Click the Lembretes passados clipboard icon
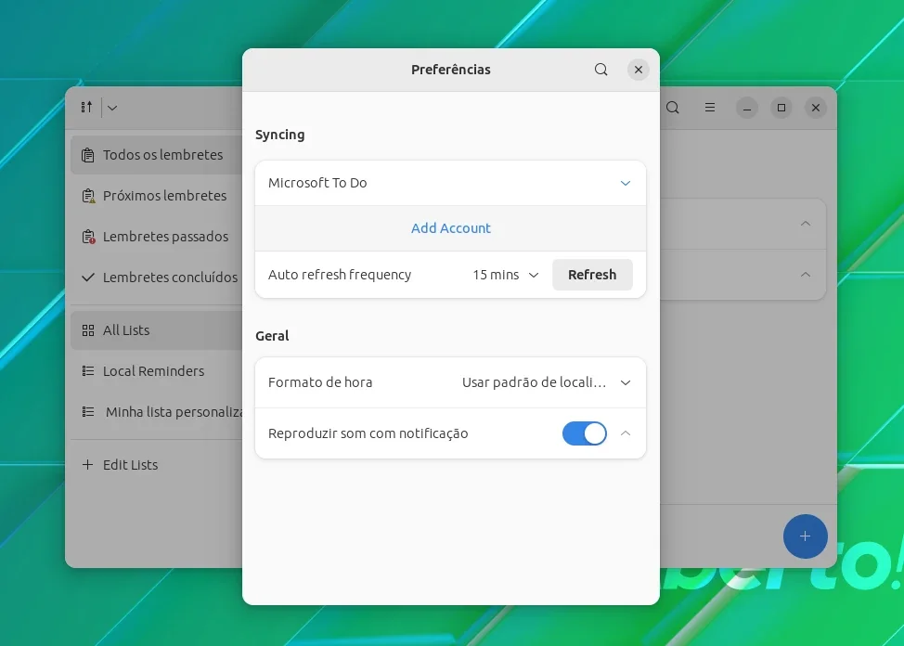 pyautogui.click(x=88, y=237)
